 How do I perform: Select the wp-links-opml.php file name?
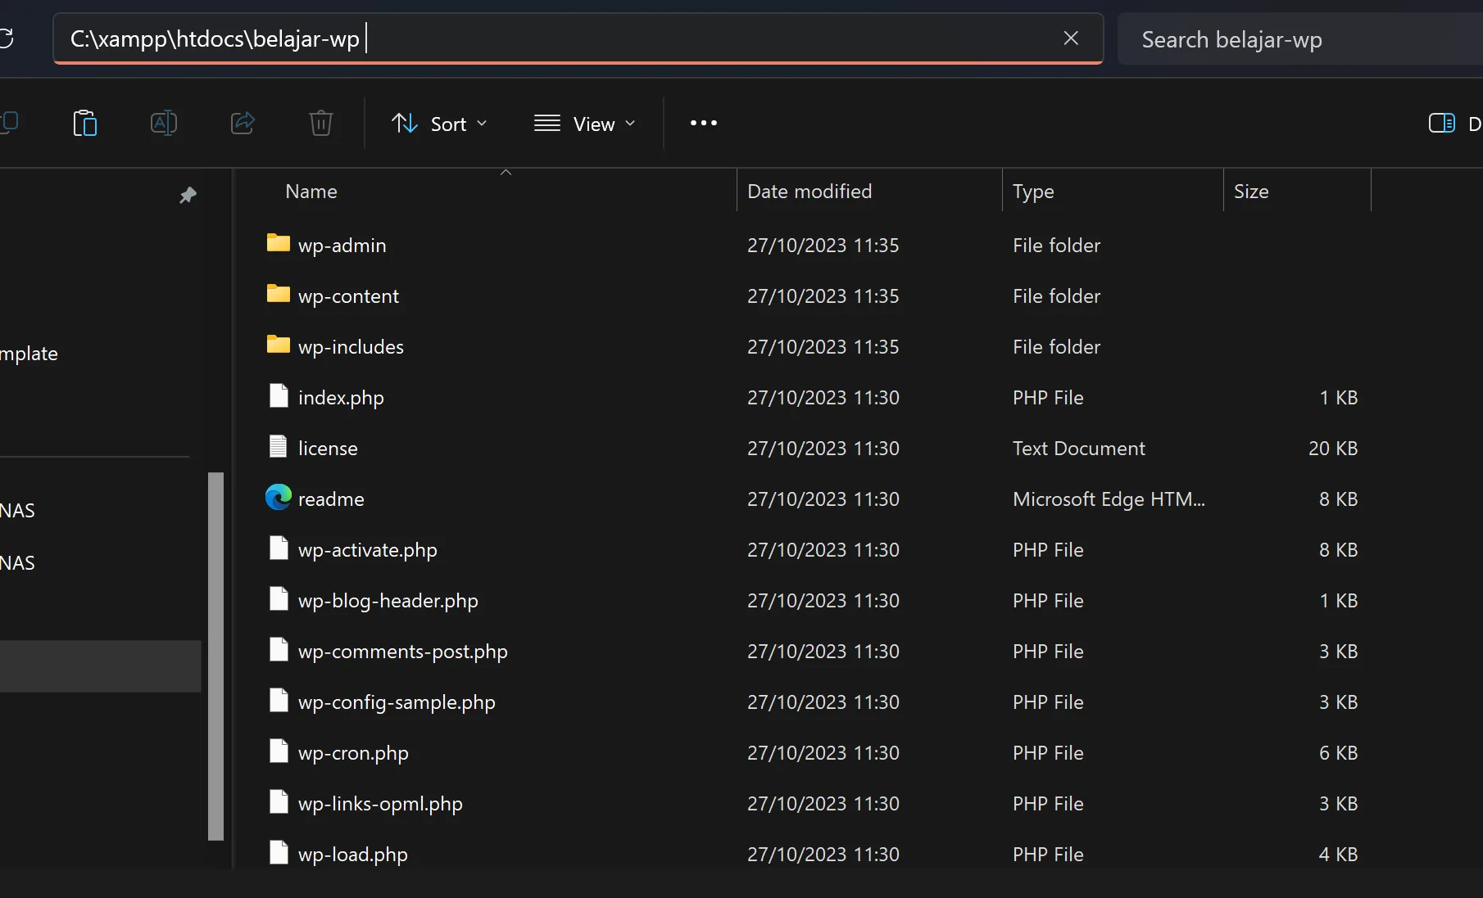pos(380,804)
